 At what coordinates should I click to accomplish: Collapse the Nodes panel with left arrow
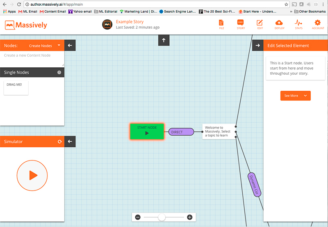[x=70, y=46]
